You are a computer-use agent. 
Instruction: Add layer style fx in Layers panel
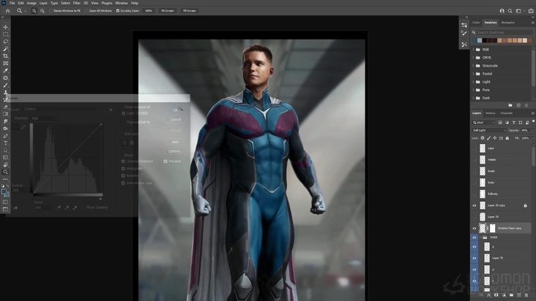click(489, 295)
